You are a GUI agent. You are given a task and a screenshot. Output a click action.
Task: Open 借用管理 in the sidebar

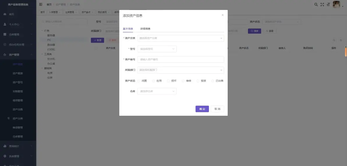[18, 100]
